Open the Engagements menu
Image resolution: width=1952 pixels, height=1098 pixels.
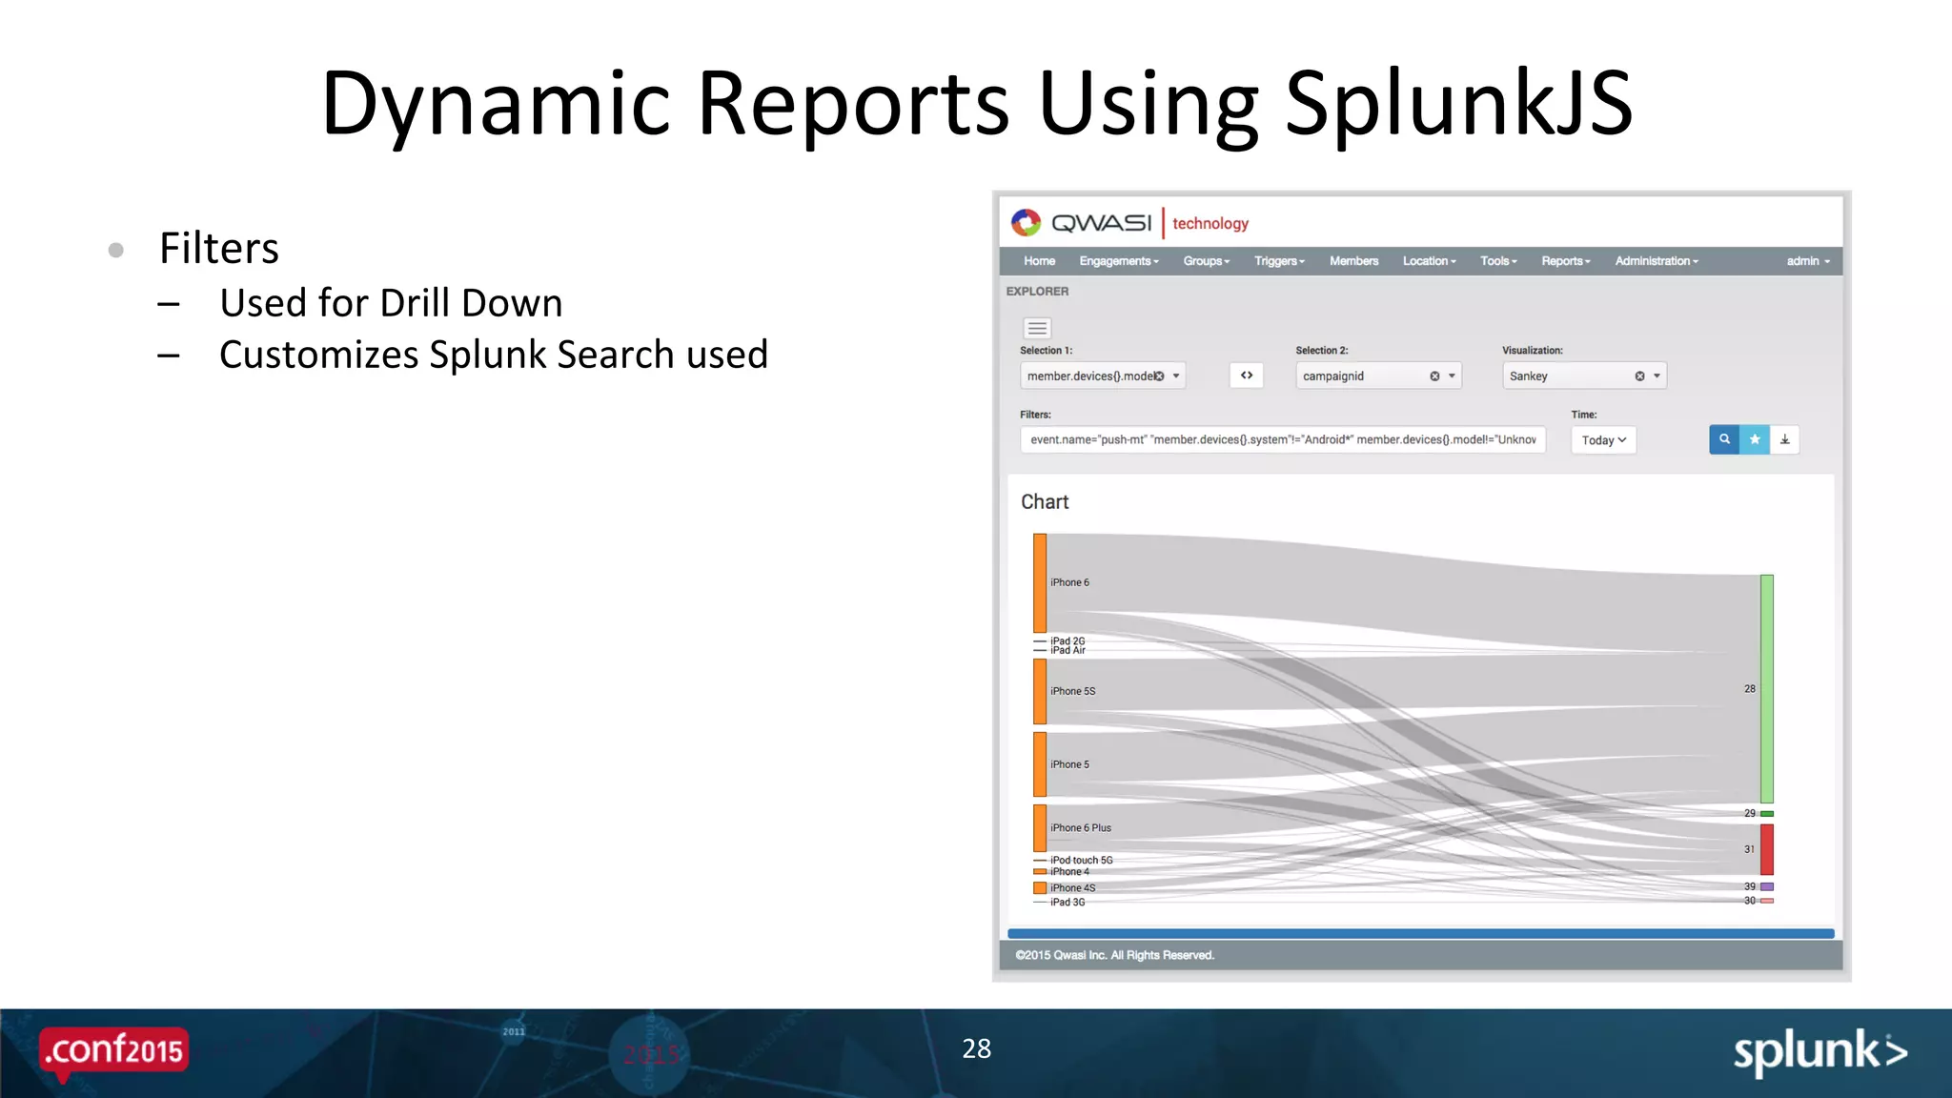tap(1119, 261)
